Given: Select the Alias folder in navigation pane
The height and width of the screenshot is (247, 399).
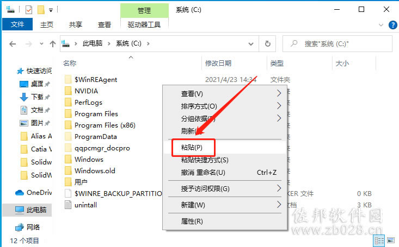Looking at the screenshot, I should 35,136.
